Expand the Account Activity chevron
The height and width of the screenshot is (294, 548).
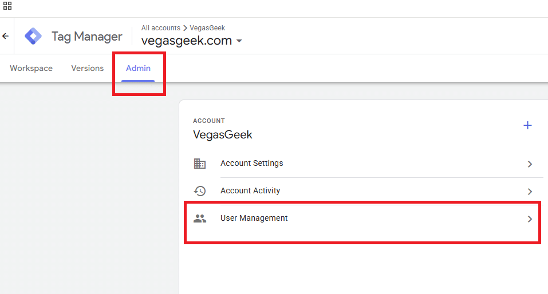(x=530, y=192)
